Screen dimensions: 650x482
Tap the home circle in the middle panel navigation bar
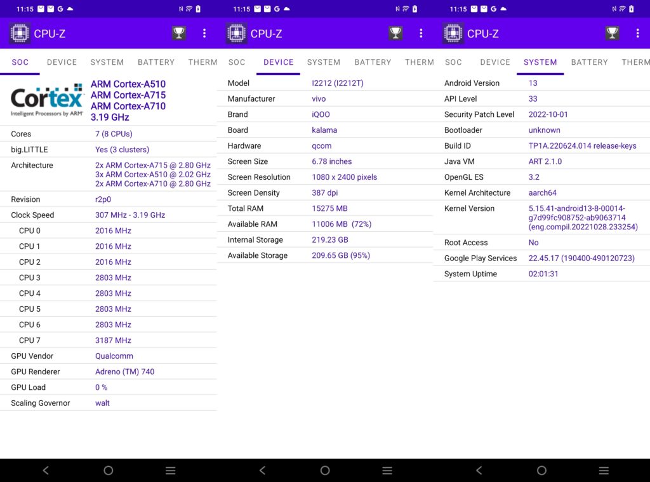click(325, 470)
